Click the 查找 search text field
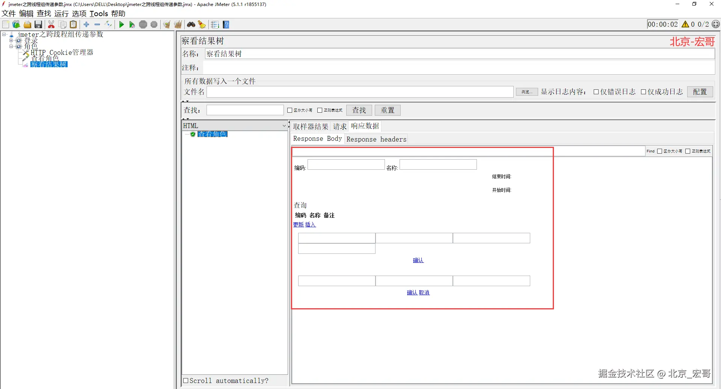 pos(245,110)
